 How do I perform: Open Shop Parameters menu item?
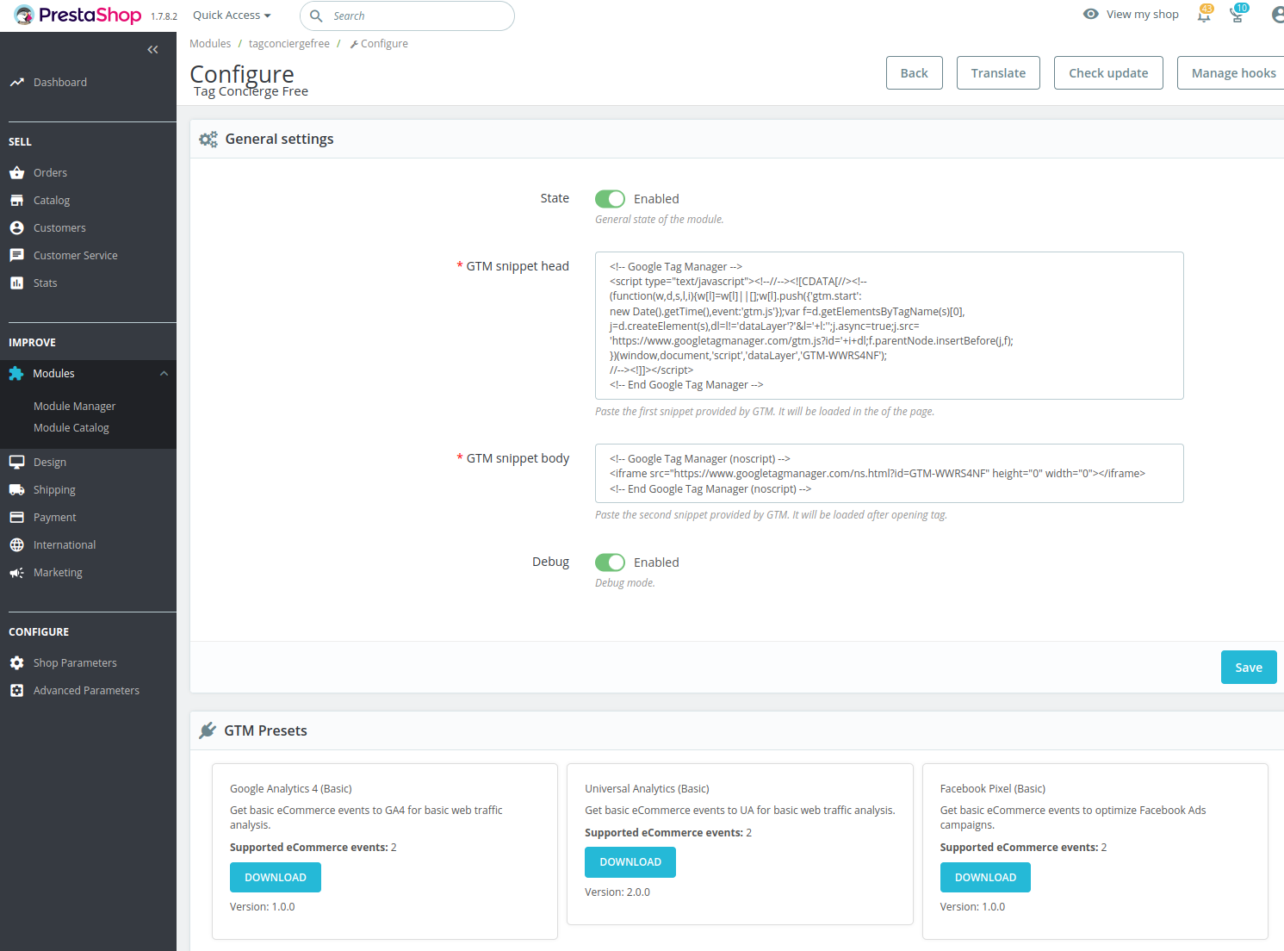pos(75,663)
